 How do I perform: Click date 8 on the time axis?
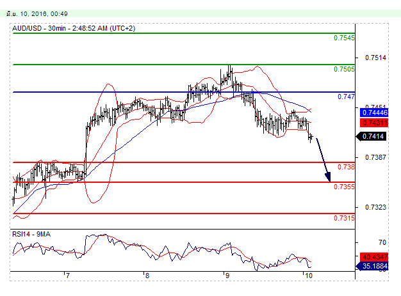pyautogui.click(x=147, y=276)
